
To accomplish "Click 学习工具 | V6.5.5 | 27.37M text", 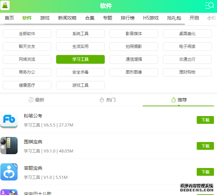I will (48, 125).
